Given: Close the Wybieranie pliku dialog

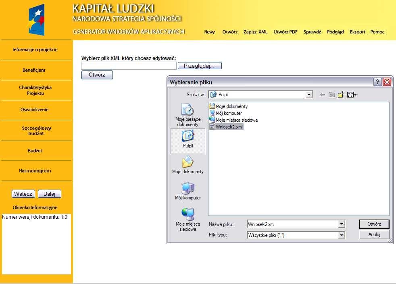Looking at the screenshot, I should [387, 82].
